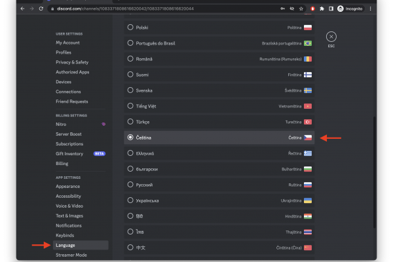The width and height of the screenshot is (393, 262).
Task: Go back with the browser arrow
Action: [x=22, y=9]
